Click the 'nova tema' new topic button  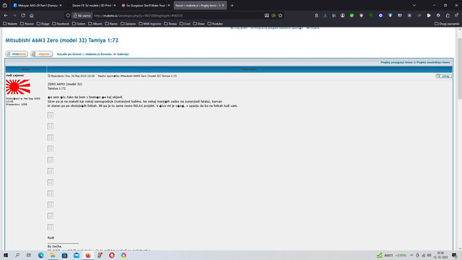(x=17, y=54)
